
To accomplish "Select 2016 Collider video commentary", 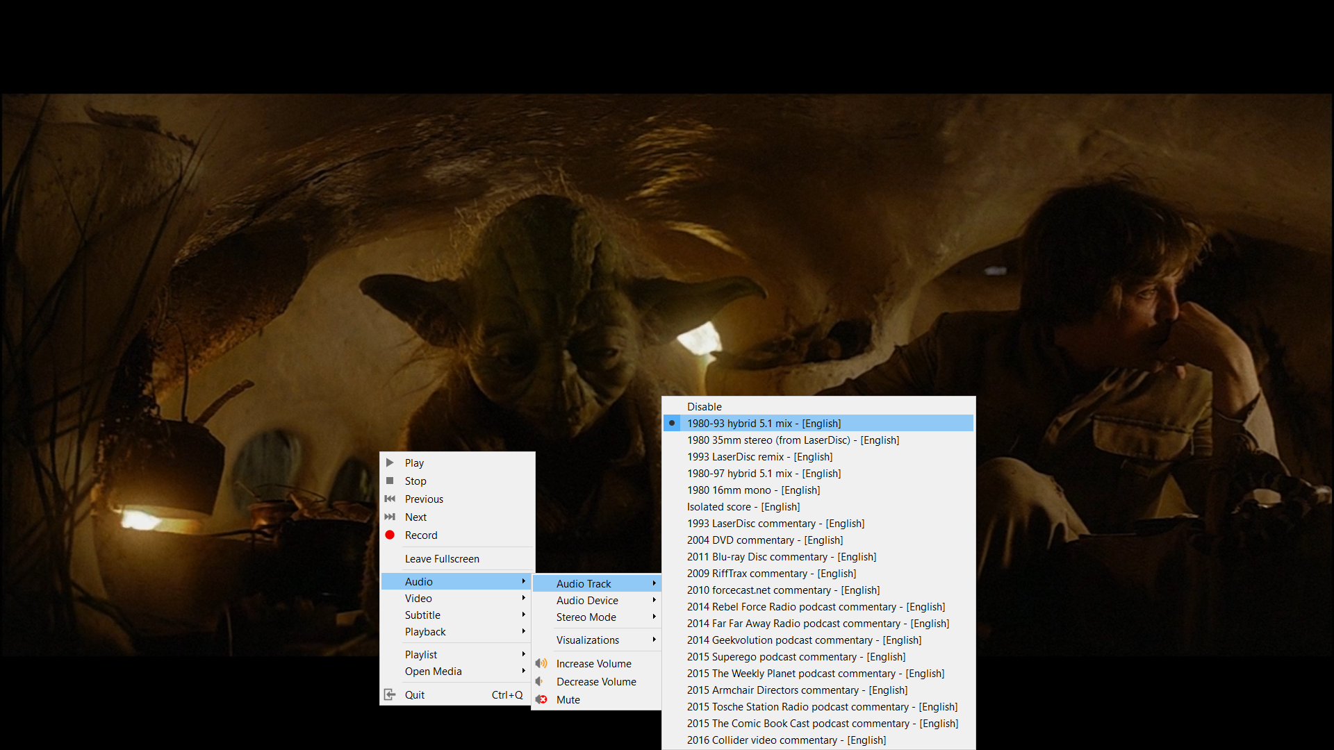I will click(818, 740).
